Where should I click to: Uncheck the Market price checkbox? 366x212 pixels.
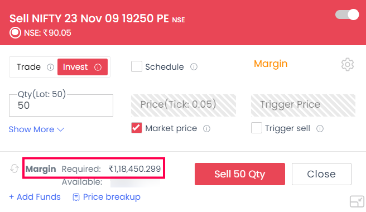pos(137,128)
